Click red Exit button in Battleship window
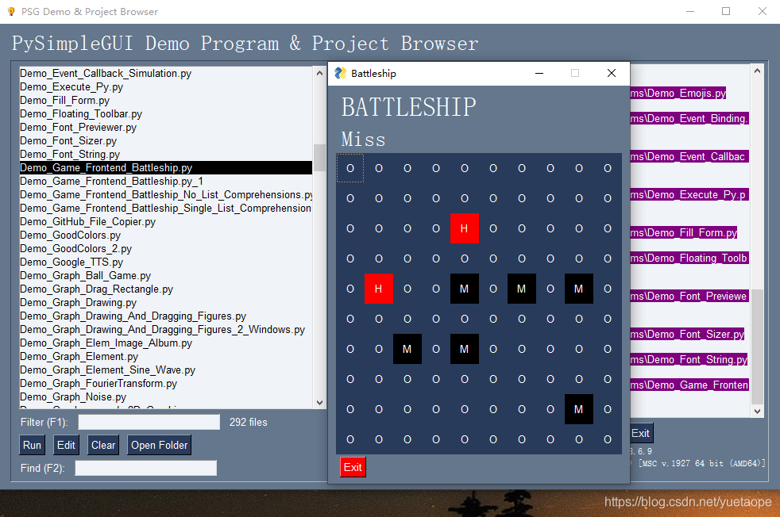780x517 pixels. pyautogui.click(x=353, y=467)
